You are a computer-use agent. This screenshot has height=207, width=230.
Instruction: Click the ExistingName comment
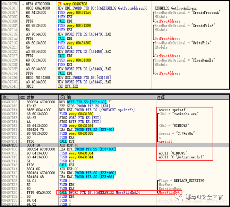point(170,189)
